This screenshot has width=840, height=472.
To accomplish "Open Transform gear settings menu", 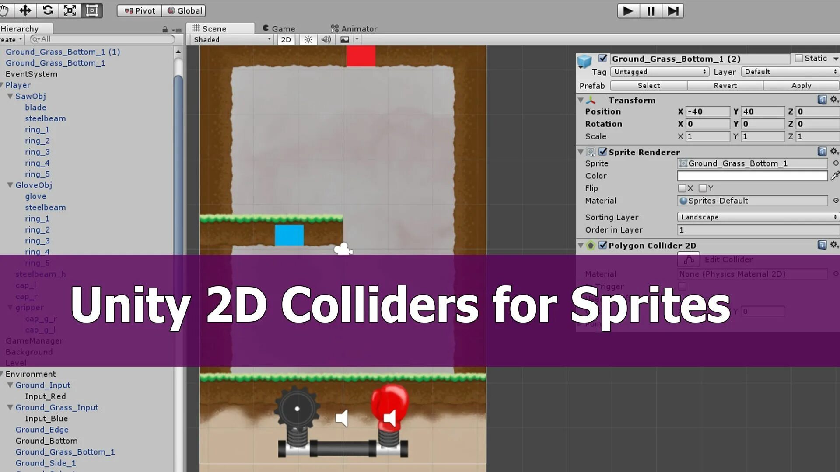I will click(x=834, y=100).
